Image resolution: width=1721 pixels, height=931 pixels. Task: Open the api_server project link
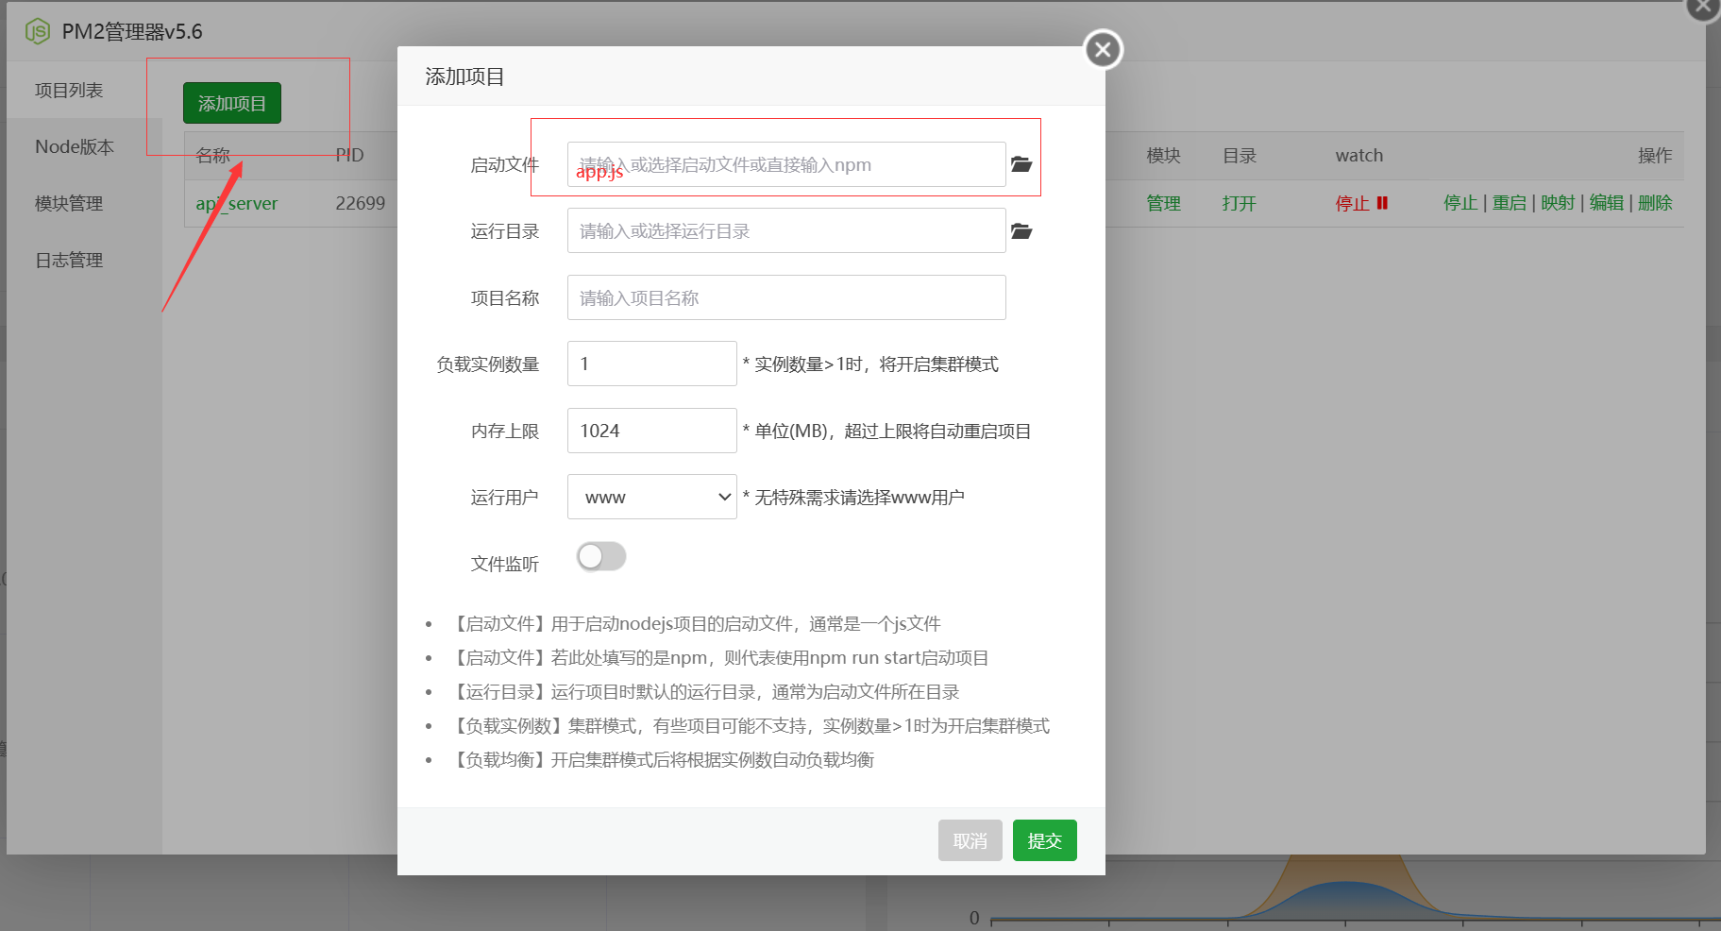click(x=237, y=203)
